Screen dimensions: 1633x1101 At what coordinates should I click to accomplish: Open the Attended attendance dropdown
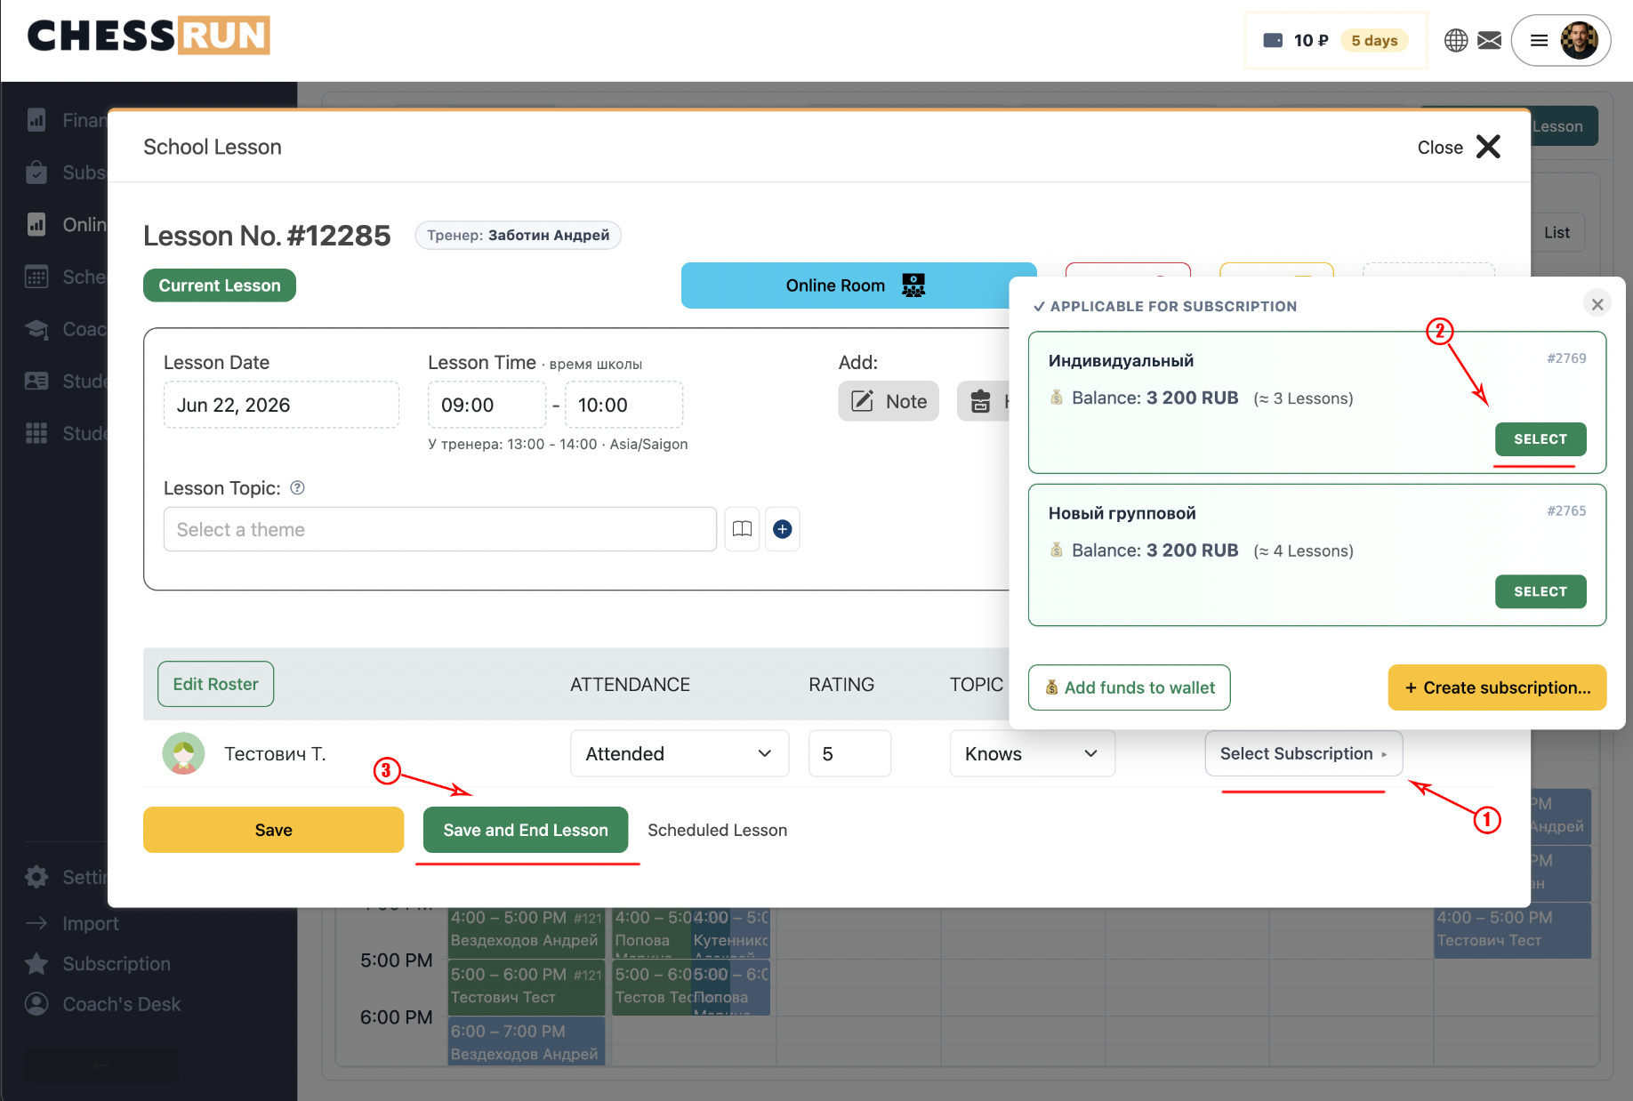(x=680, y=753)
